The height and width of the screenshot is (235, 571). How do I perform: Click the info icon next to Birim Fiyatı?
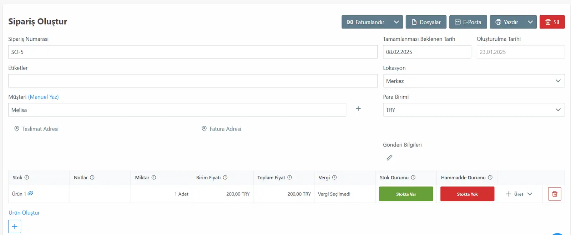tap(225, 177)
